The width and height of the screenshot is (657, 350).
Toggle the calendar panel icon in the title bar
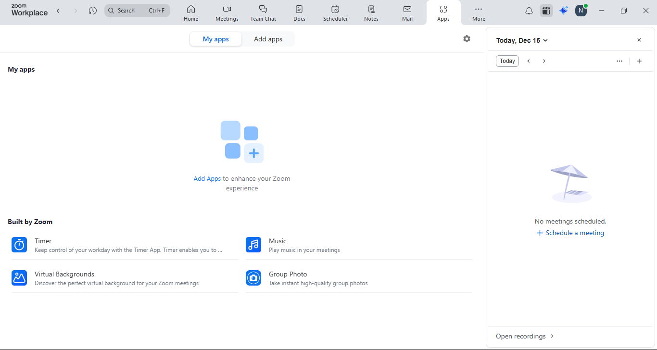(546, 11)
